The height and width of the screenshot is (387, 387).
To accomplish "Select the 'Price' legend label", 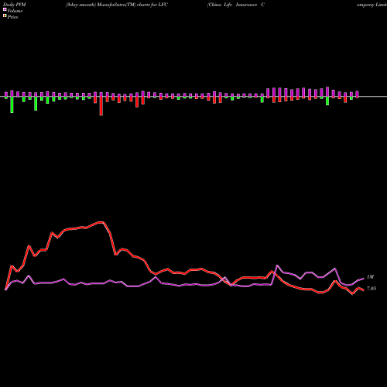I will [x=12, y=17].
